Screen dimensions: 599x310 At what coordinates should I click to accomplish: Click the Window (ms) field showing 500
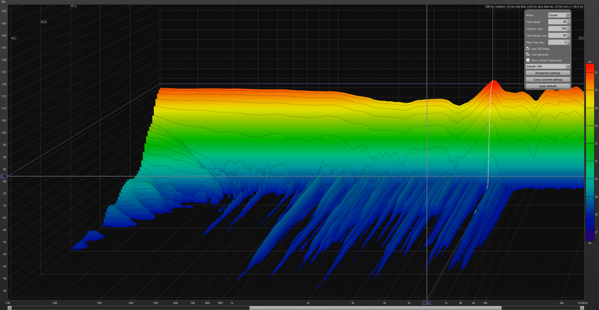(557, 29)
